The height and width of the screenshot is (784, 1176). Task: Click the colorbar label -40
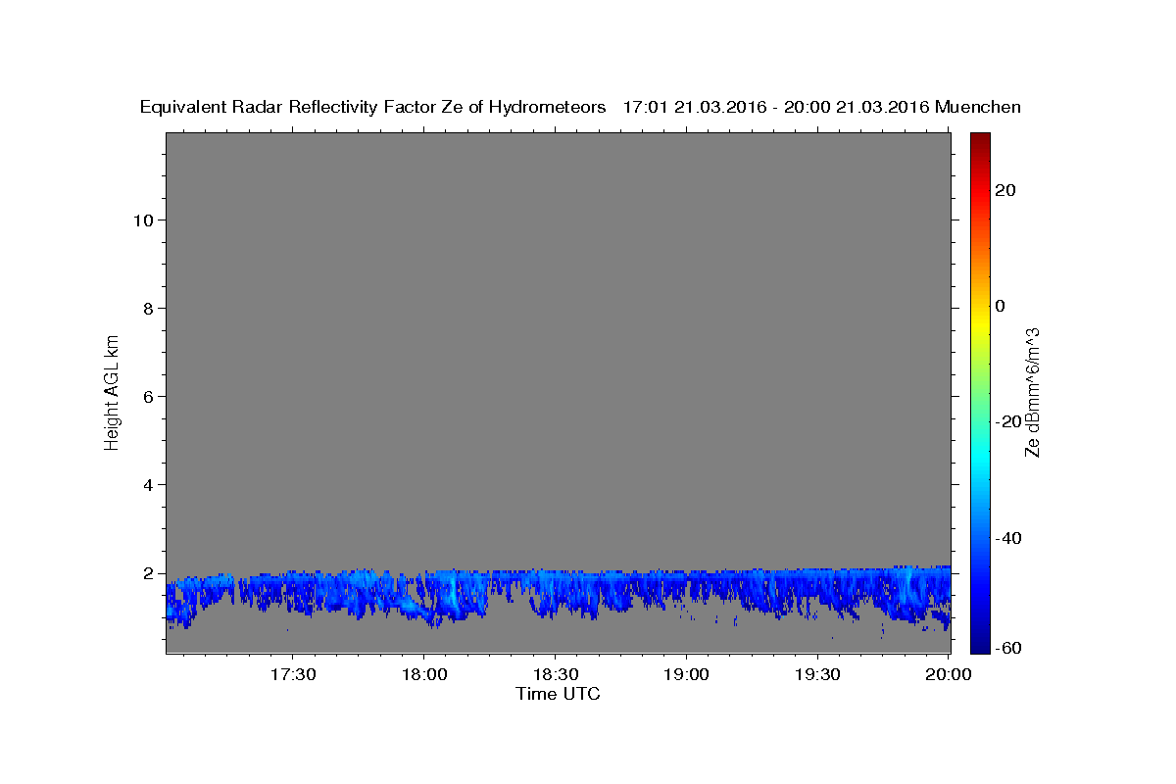click(x=1008, y=537)
